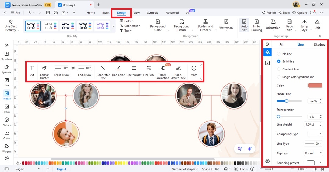329x172 pixels.
Task: Apply Hand-drawn Style to connector
Action: (178, 72)
